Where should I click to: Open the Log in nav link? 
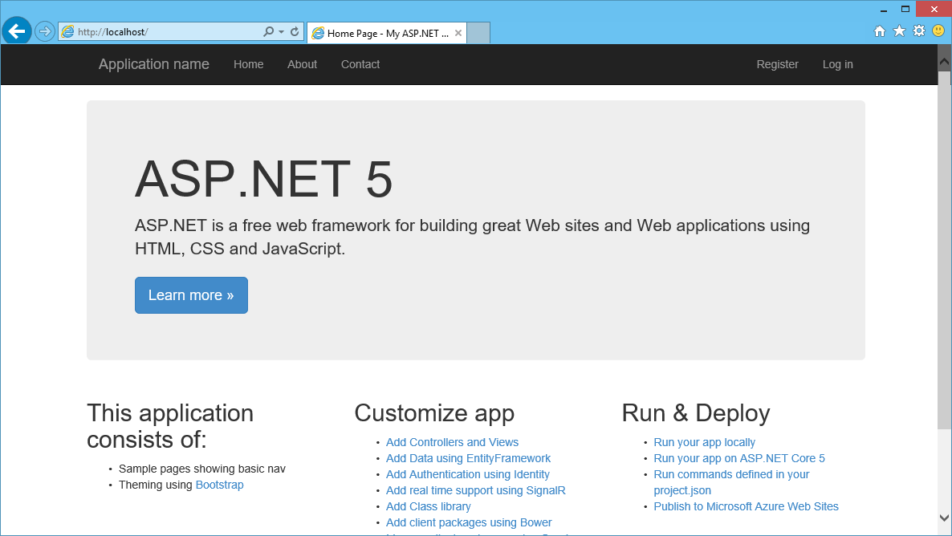[x=838, y=64]
